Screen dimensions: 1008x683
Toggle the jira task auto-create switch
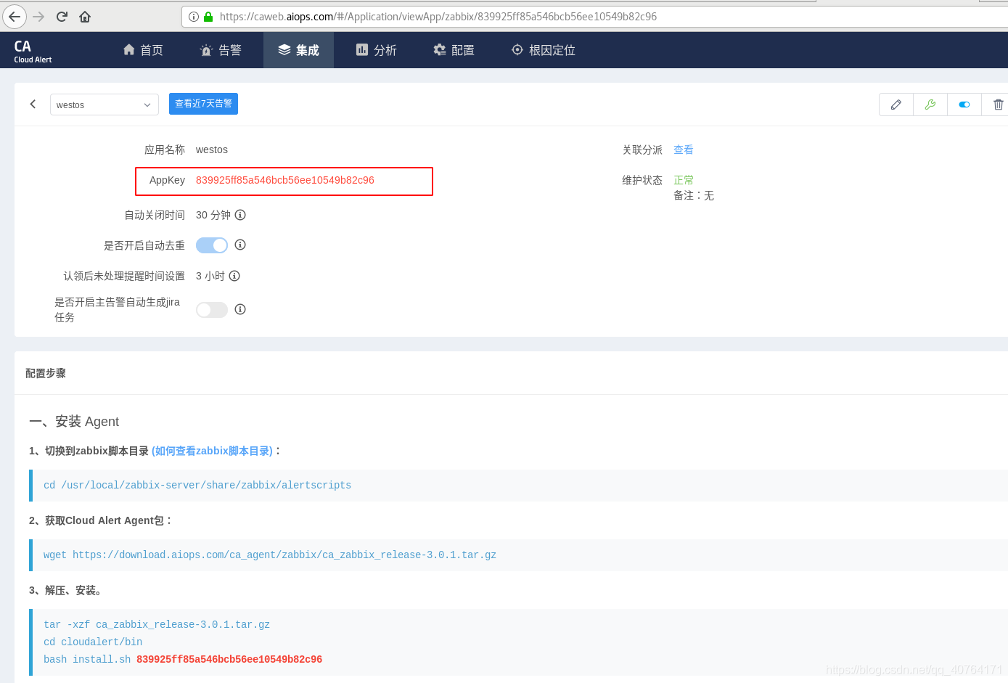tap(212, 310)
